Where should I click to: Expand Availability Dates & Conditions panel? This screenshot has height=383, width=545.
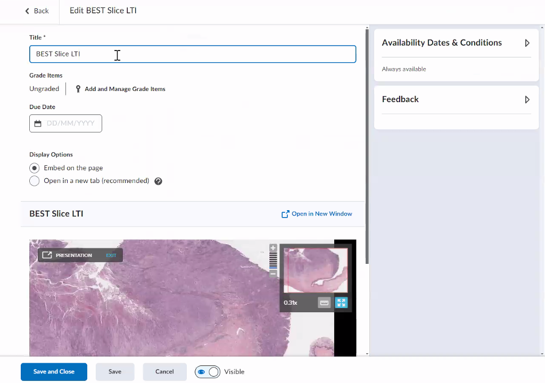[527, 43]
